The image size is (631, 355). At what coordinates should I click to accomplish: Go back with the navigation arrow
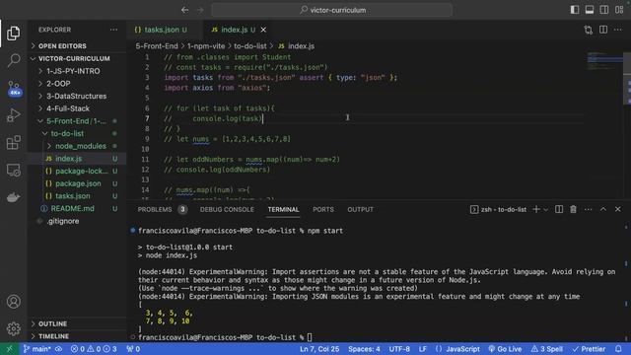[184, 10]
